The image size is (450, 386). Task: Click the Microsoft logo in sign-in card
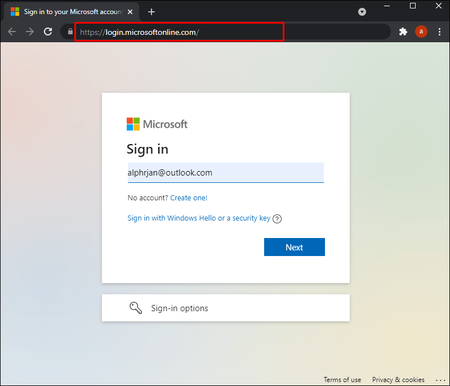[x=157, y=124]
